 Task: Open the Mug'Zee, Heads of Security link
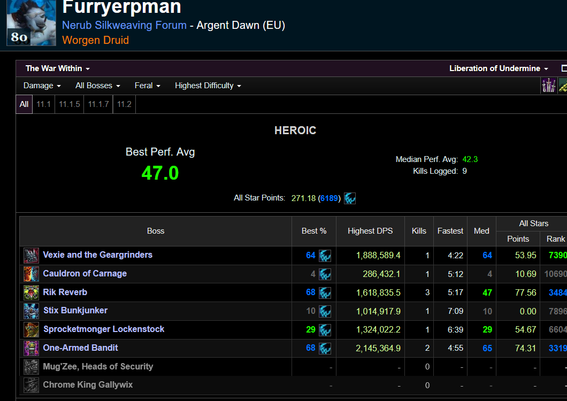click(98, 366)
